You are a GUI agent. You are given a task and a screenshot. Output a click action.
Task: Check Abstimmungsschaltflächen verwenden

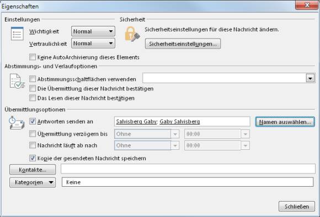[33, 79]
